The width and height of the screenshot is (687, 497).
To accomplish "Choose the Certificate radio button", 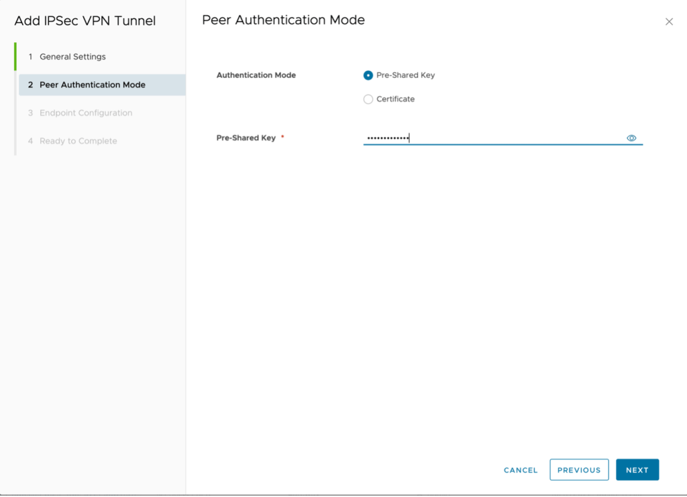I will (368, 99).
